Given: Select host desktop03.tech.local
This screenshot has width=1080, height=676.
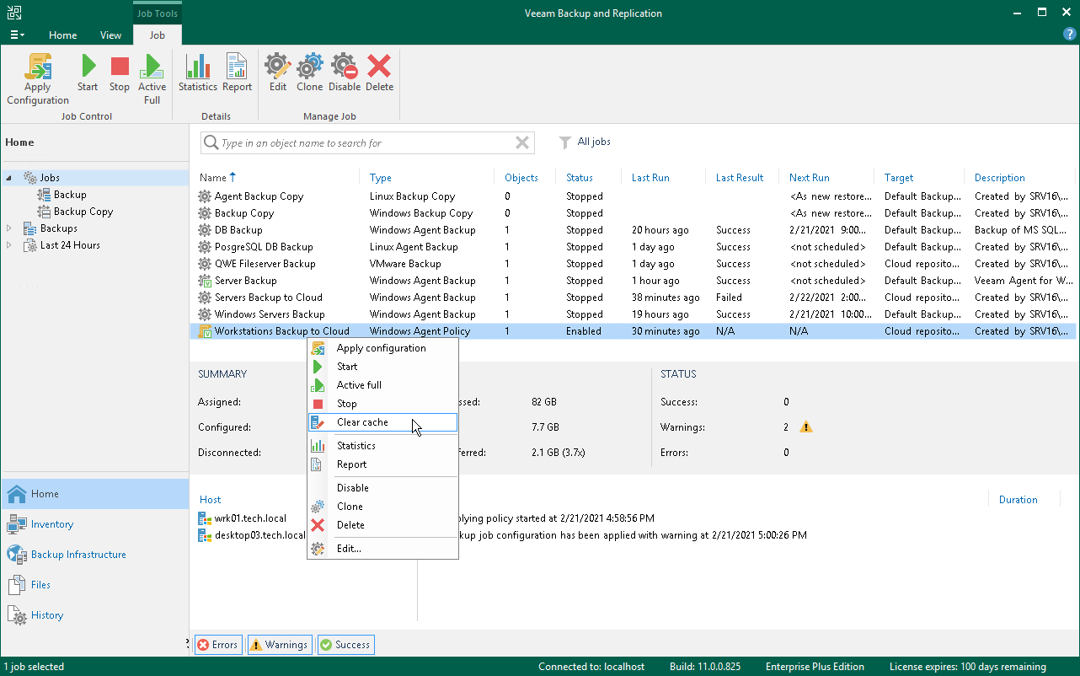Looking at the screenshot, I should click(259, 535).
